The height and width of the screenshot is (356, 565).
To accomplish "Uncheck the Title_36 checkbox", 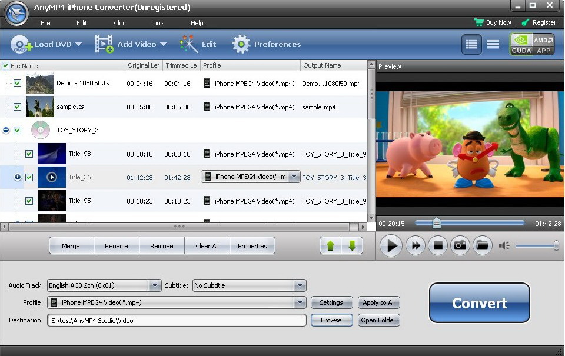I will 29,177.
